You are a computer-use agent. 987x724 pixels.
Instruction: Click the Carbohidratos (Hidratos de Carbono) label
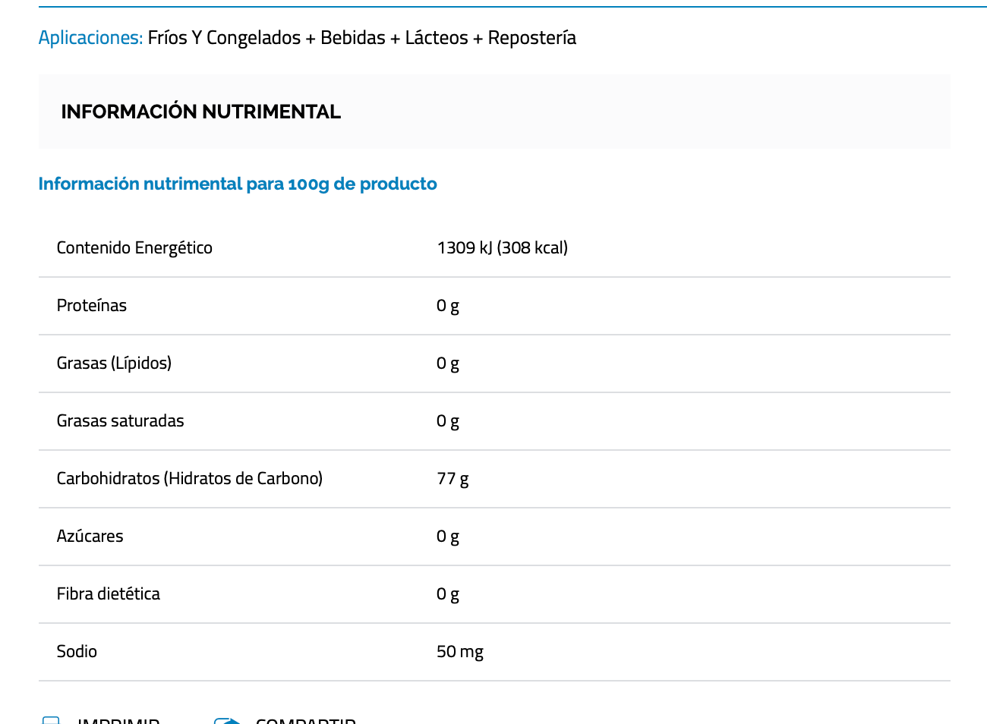pyautogui.click(x=190, y=479)
